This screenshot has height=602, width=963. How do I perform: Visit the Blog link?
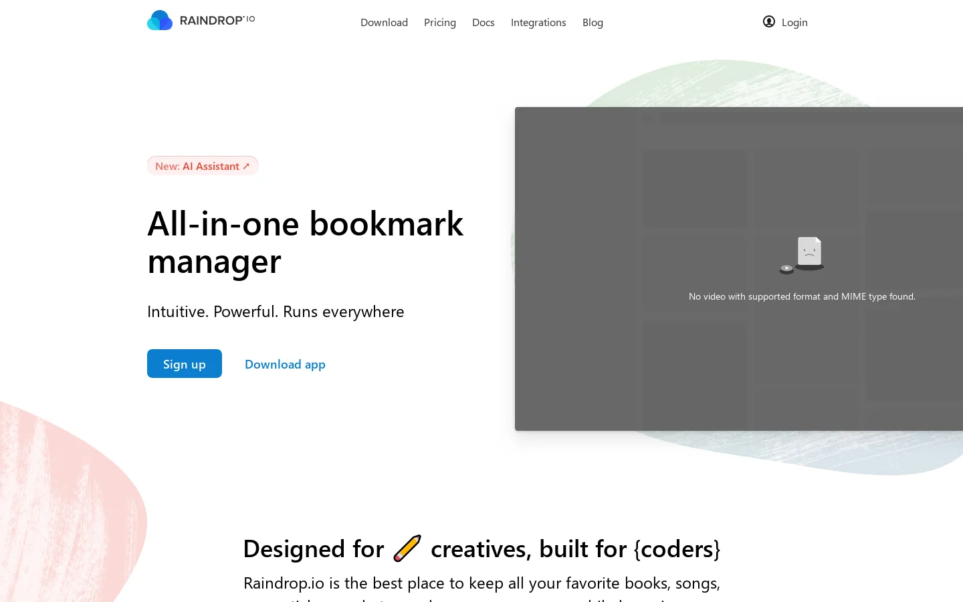pyautogui.click(x=593, y=22)
